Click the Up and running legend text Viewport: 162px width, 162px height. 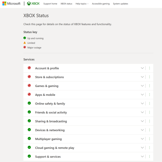36,38
